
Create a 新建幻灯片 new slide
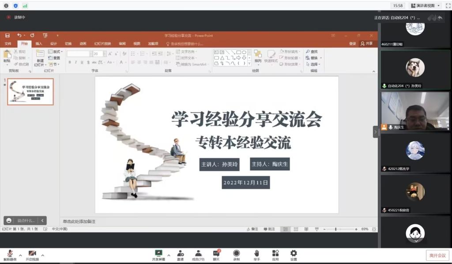click(40, 58)
